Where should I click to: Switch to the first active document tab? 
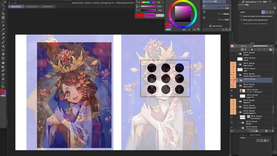point(16,6)
